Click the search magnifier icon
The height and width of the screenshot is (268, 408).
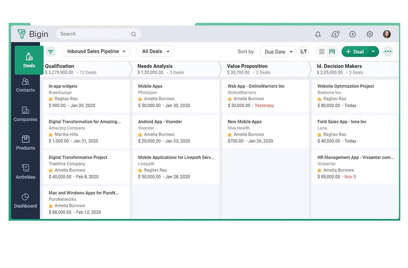pos(133,34)
